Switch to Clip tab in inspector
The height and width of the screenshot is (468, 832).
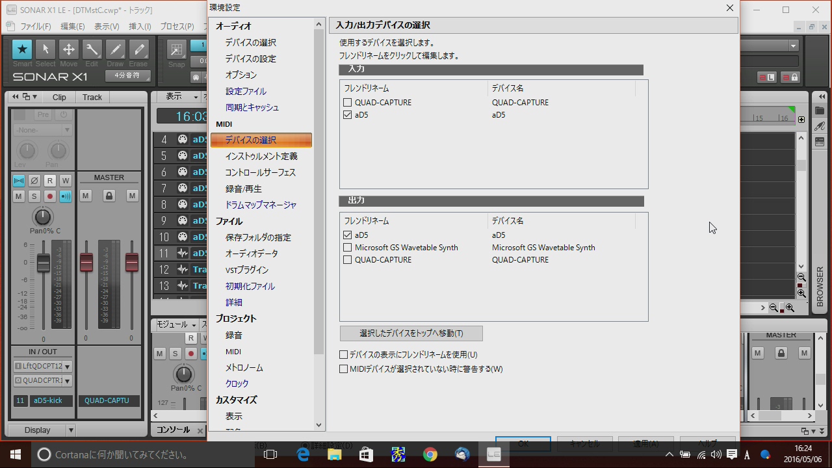(59, 97)
